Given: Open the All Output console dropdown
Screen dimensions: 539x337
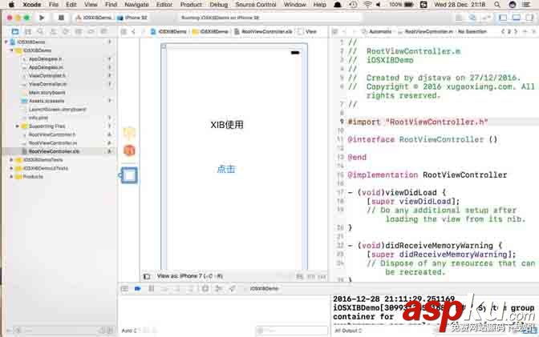Looking at the screenshot, I should [x=348, y=331].
